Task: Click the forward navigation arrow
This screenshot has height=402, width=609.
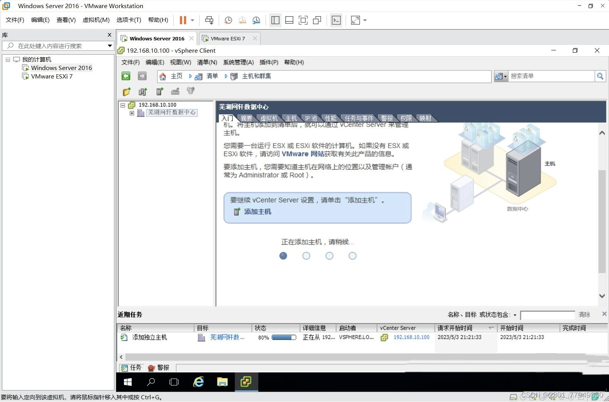Action: pyautogui.click(x=142, y=76)
